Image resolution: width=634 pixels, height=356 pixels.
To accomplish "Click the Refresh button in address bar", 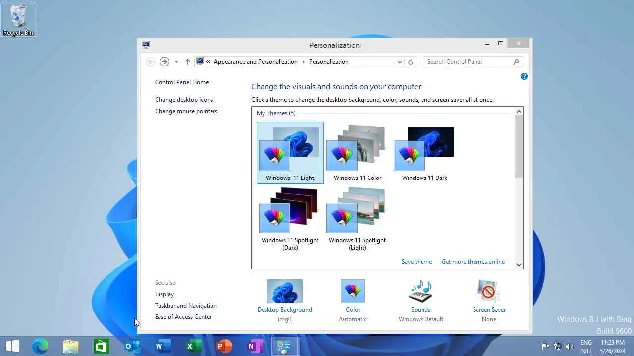I will click(x=410, y=62).
